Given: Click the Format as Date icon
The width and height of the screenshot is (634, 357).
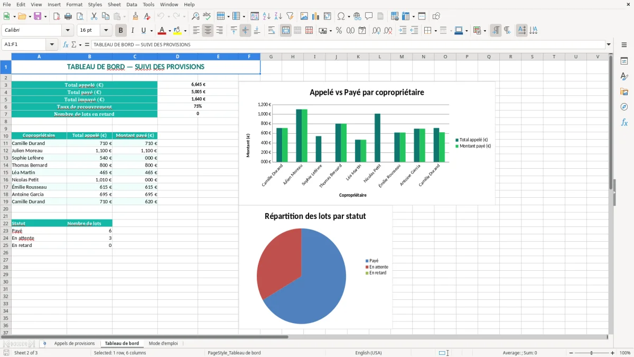Looking at the screenshot, I should pyautogui.click(x=362, y=31).
